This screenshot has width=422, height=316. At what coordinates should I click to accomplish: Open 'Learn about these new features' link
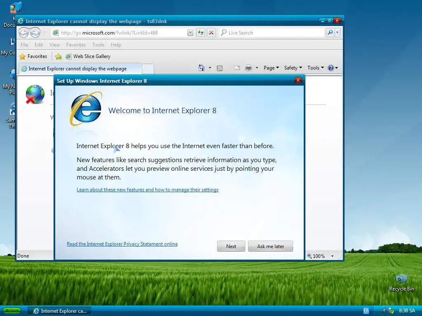(x=148, y=190)
